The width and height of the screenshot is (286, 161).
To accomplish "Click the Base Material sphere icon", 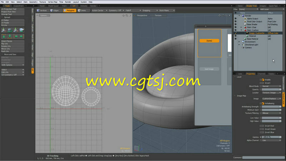I will (245, 39).
